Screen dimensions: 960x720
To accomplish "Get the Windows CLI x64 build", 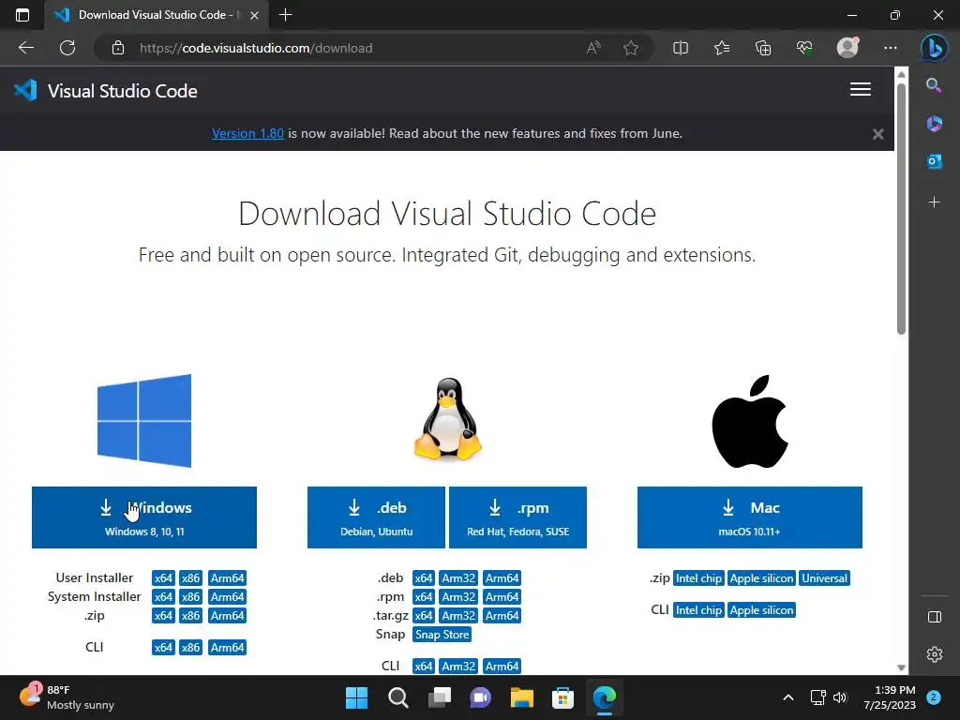I will 163,648.
